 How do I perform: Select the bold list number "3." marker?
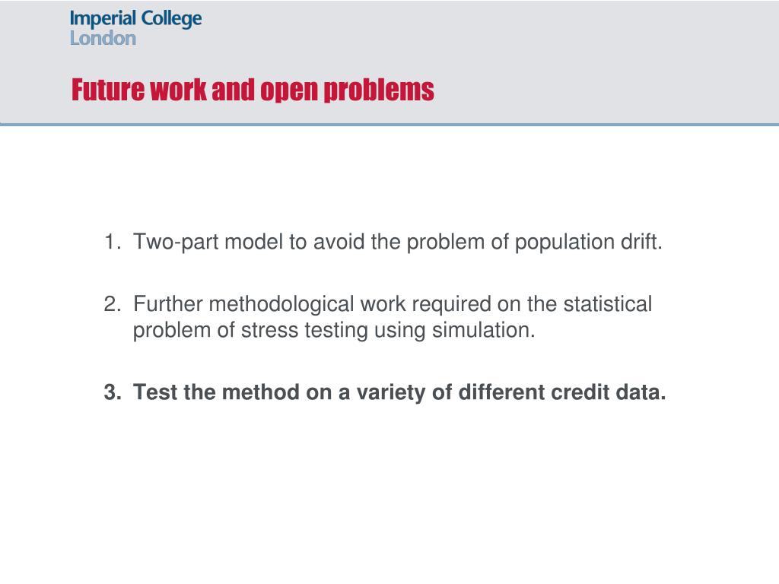[113, 392]
